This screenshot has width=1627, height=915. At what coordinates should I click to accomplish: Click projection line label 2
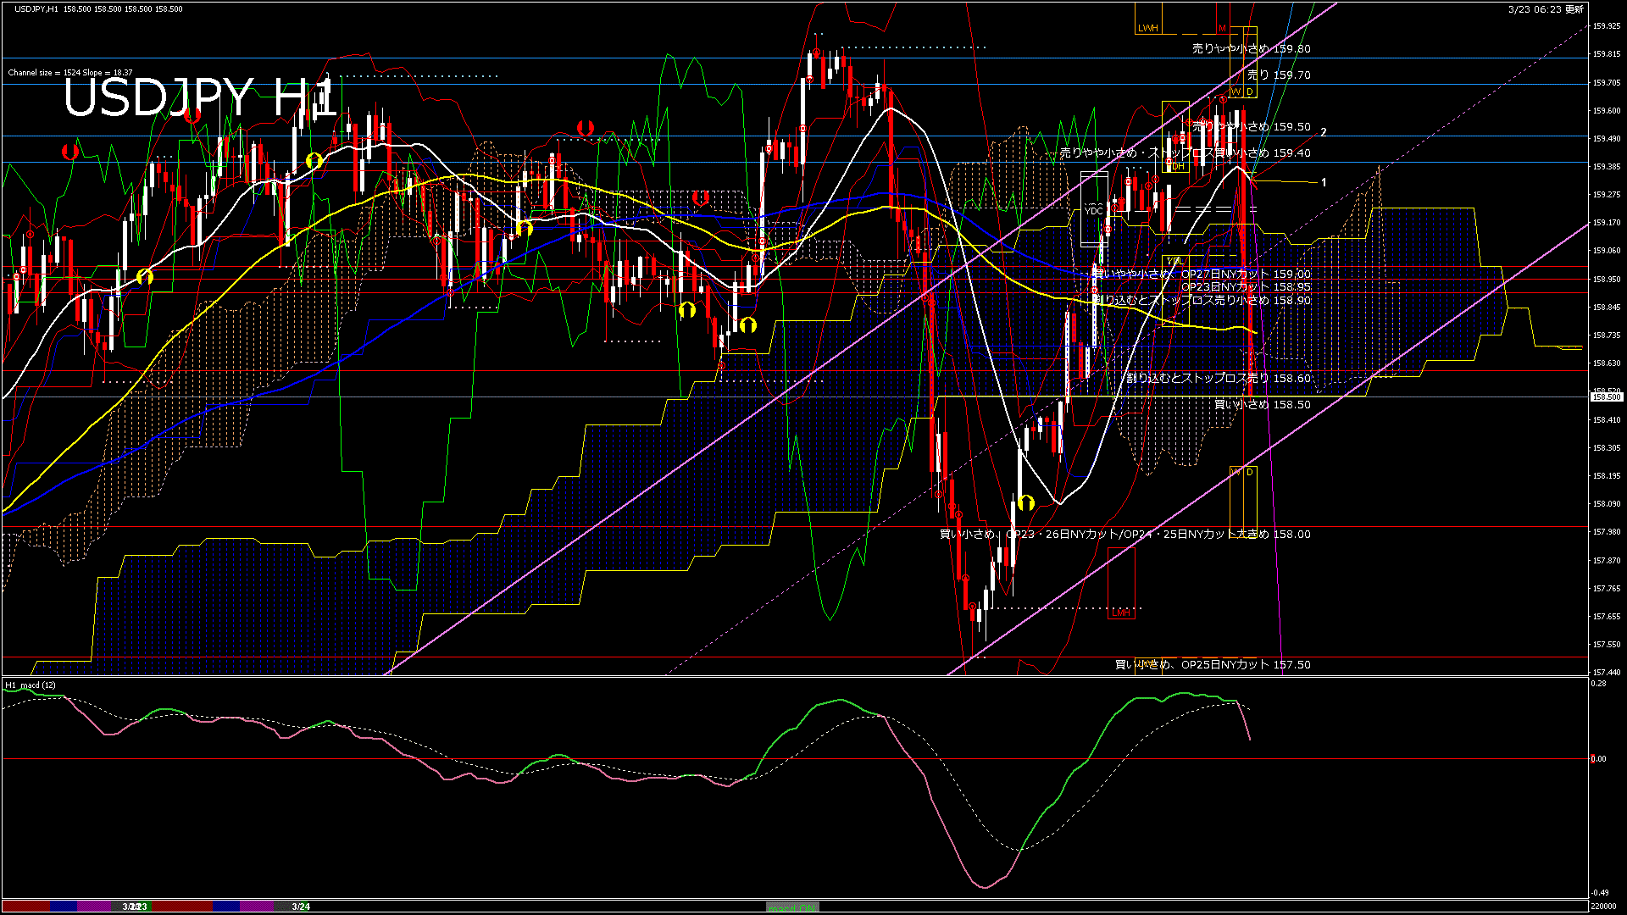click(1323, 132)
